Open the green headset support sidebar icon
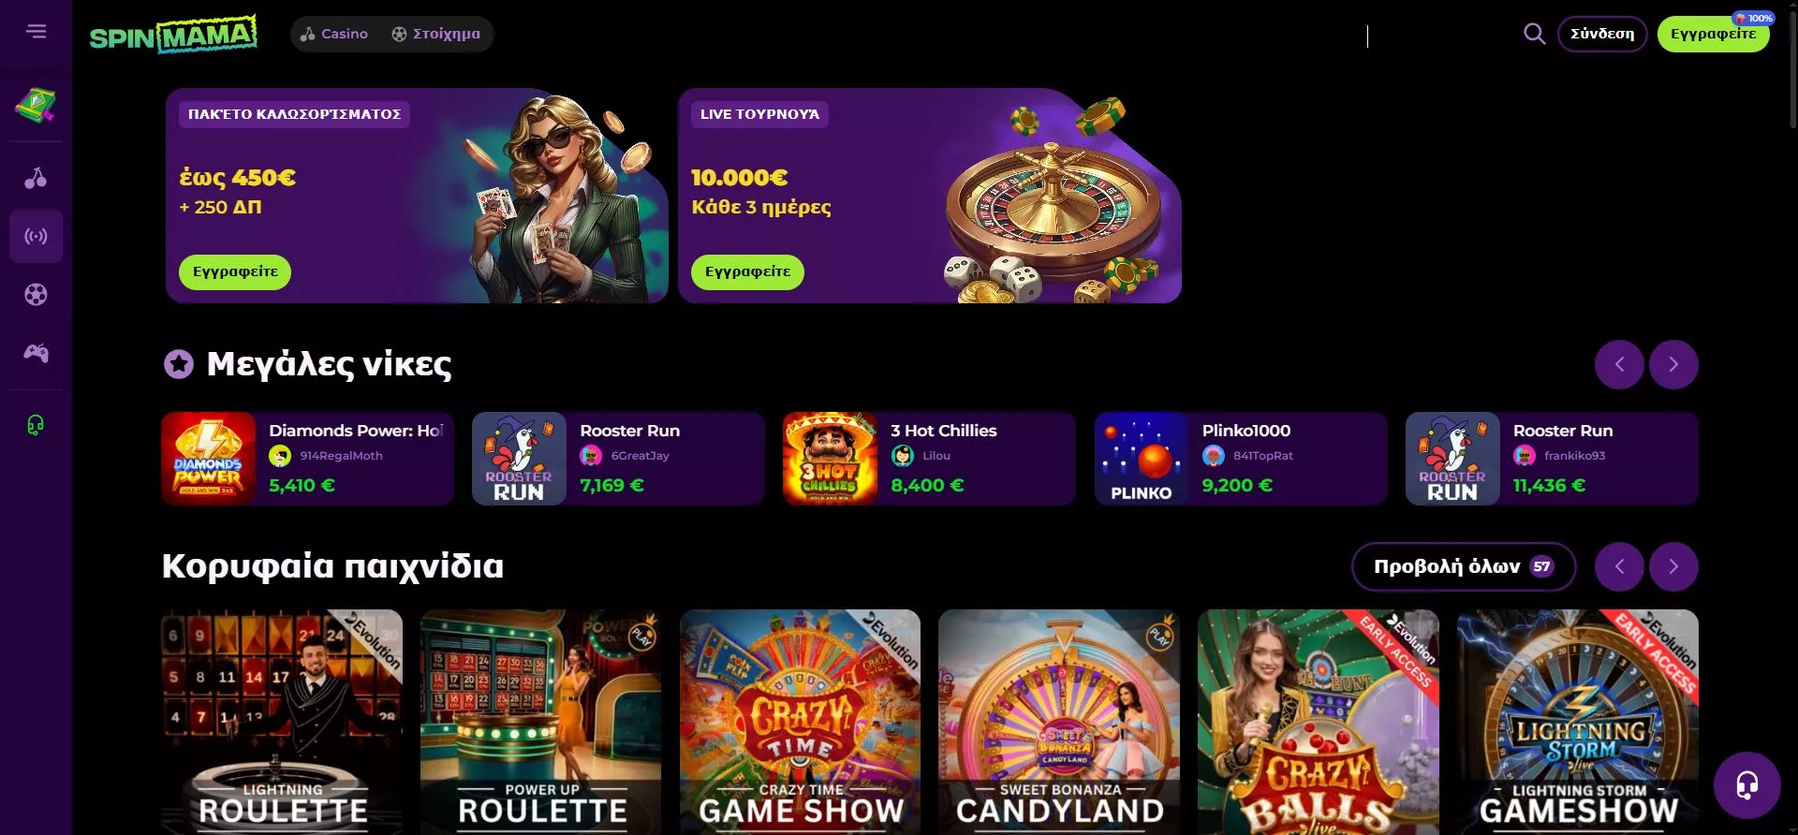This screenshot has height=835, width=1798. [36, 425]
